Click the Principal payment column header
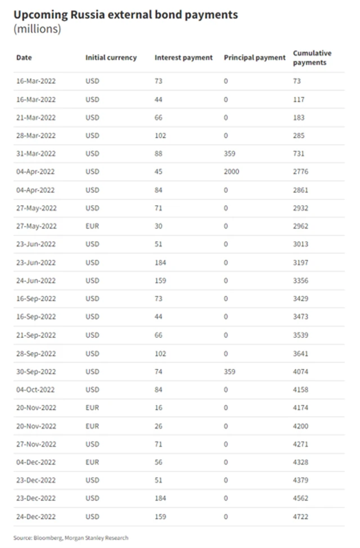 (254, 57)
